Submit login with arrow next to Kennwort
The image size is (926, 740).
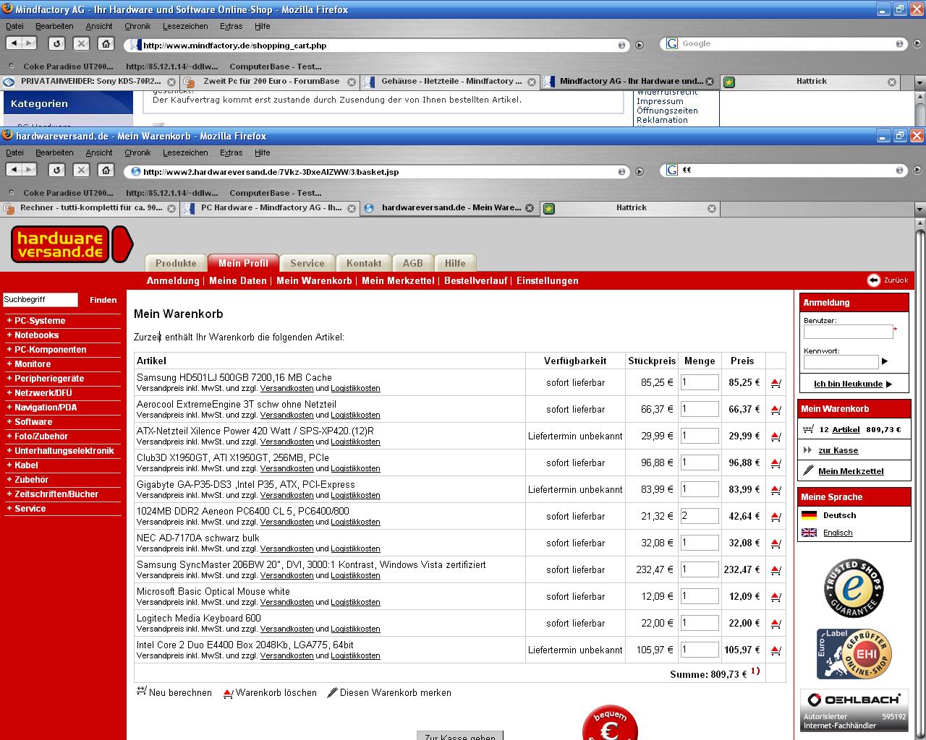pos(885,361)
